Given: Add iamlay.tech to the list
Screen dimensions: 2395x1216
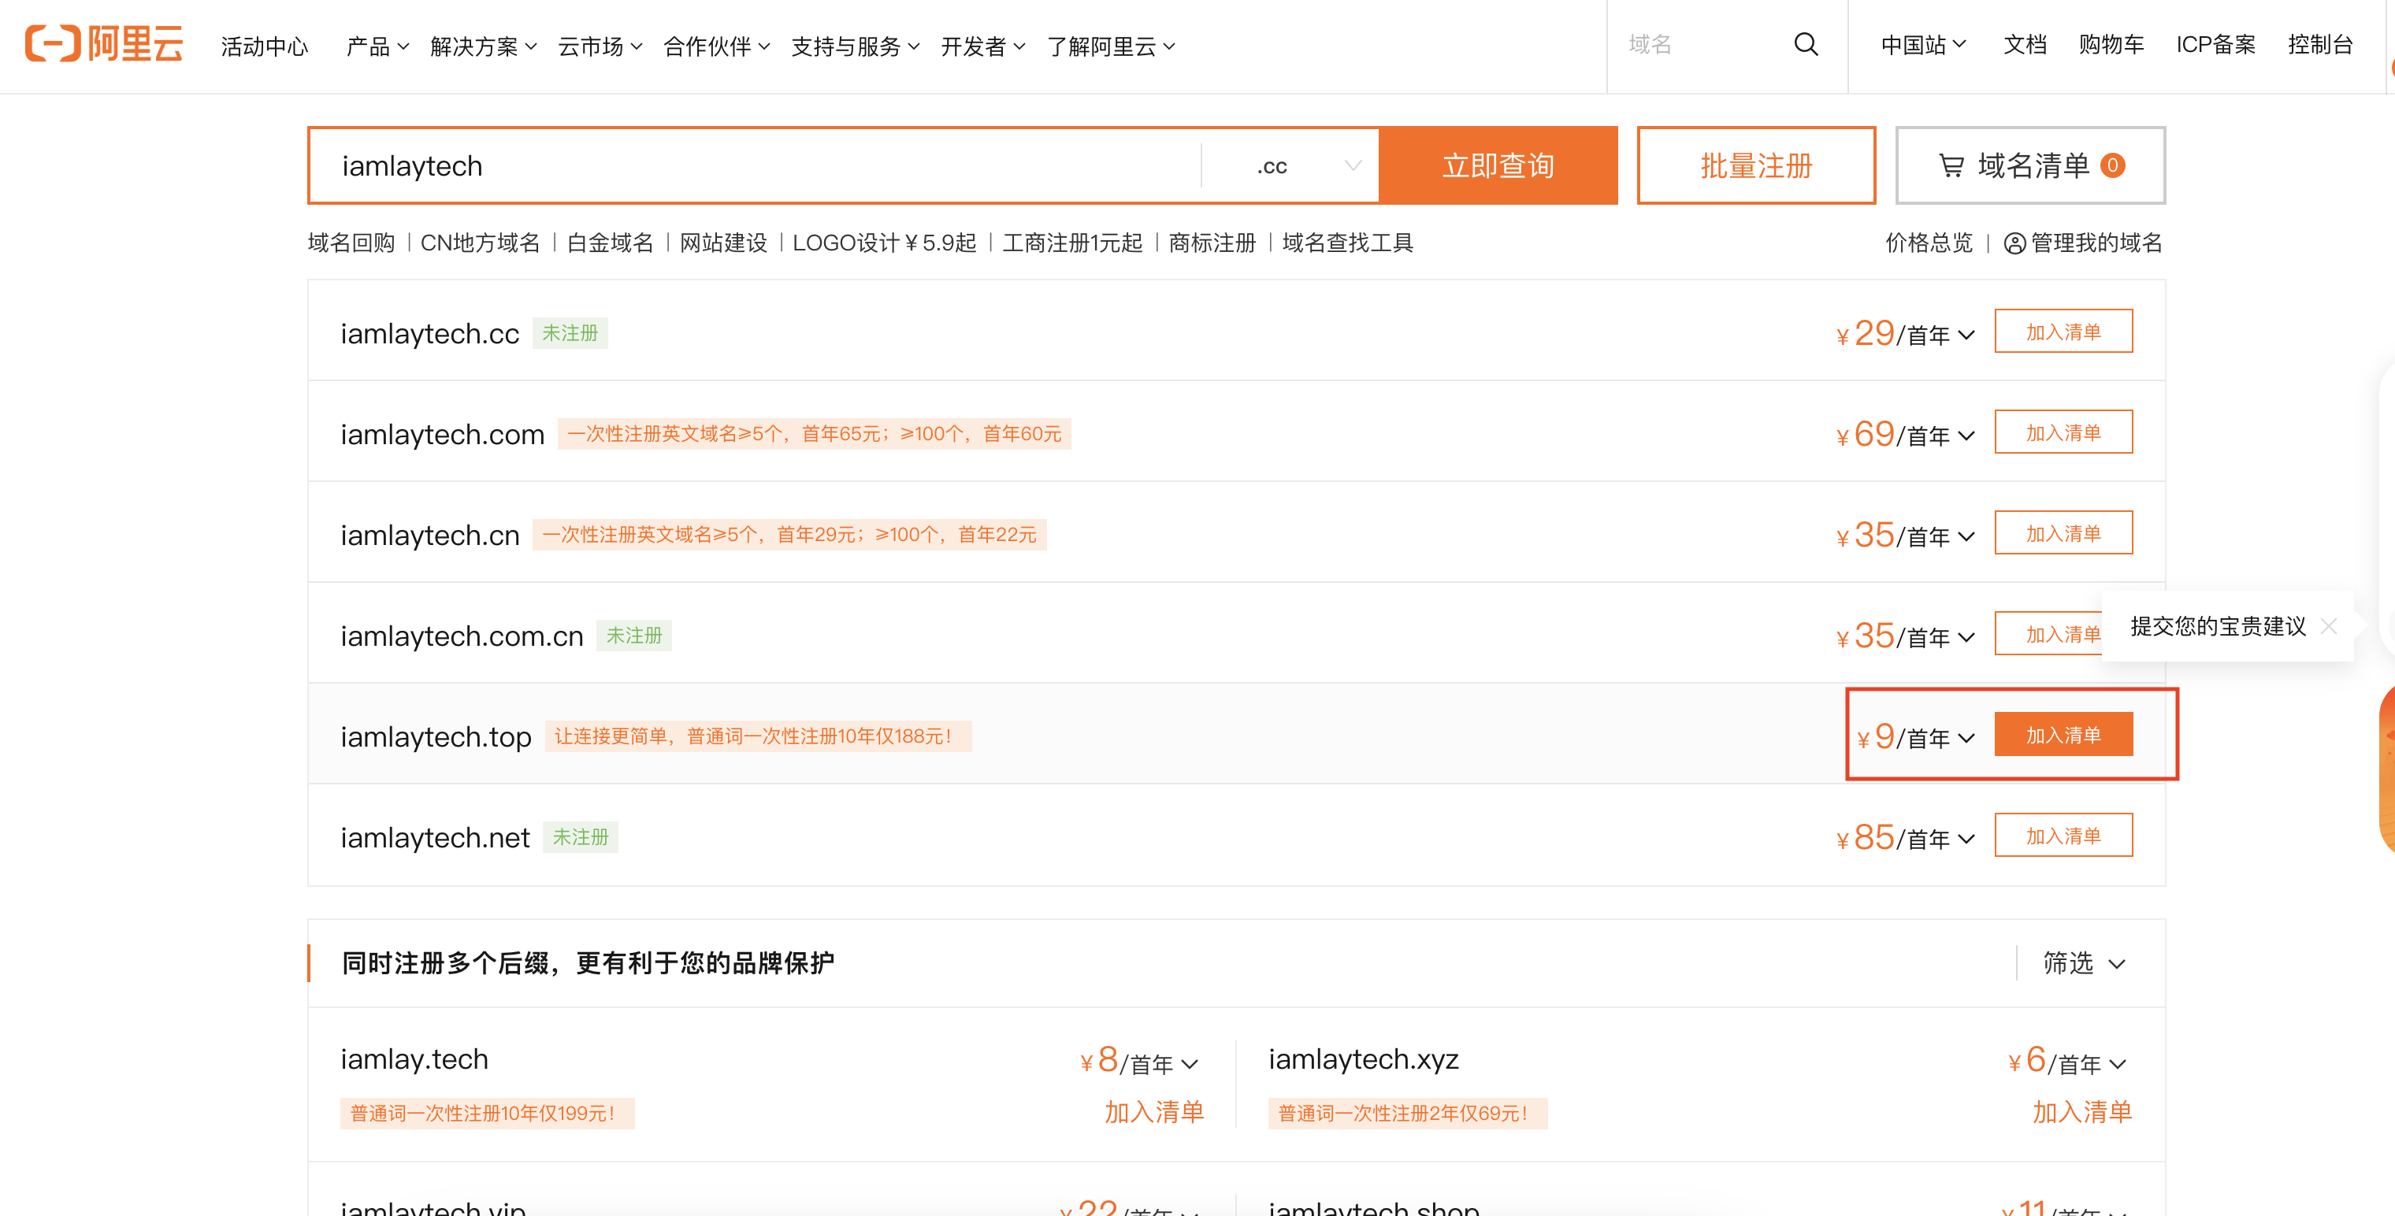Looking at the screenshot, I should point(1154,1112).
